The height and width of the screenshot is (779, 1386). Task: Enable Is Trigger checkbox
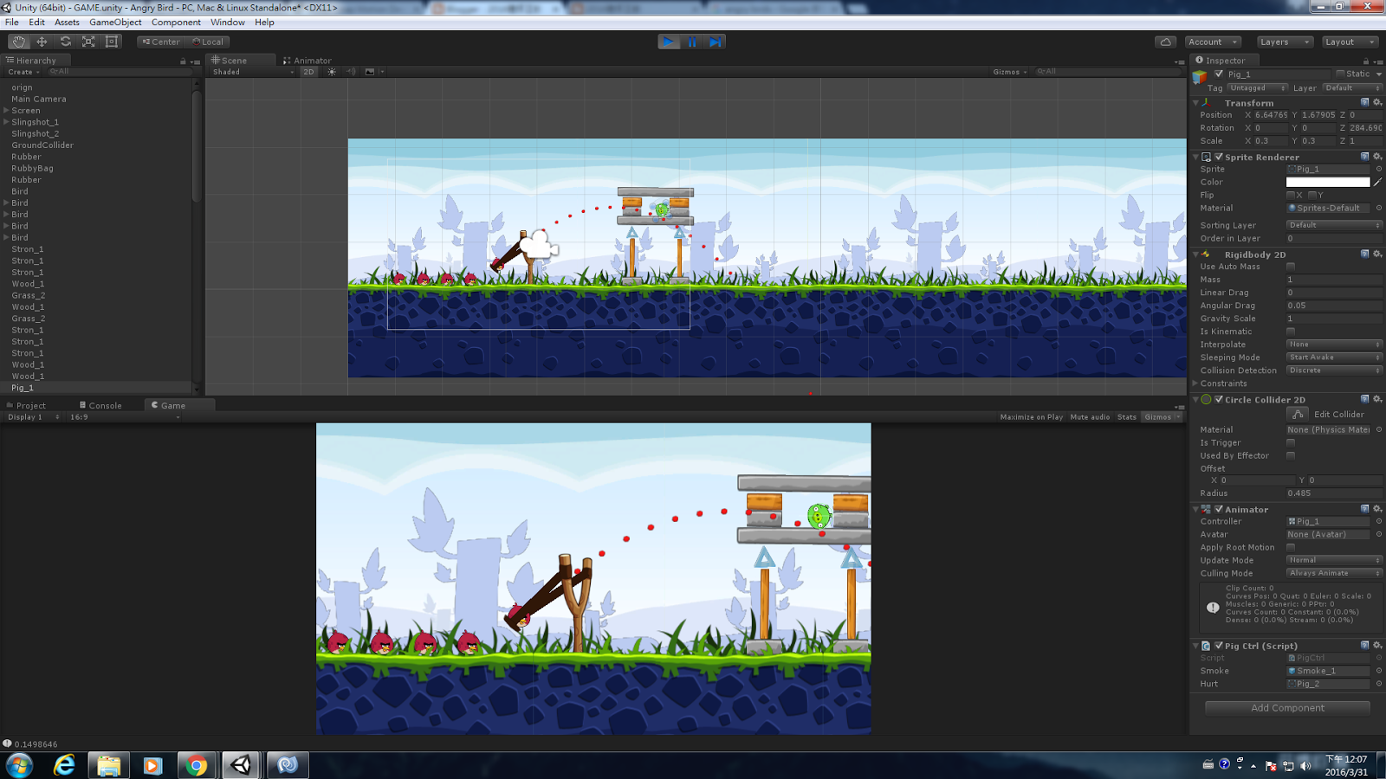[1291, 442]
